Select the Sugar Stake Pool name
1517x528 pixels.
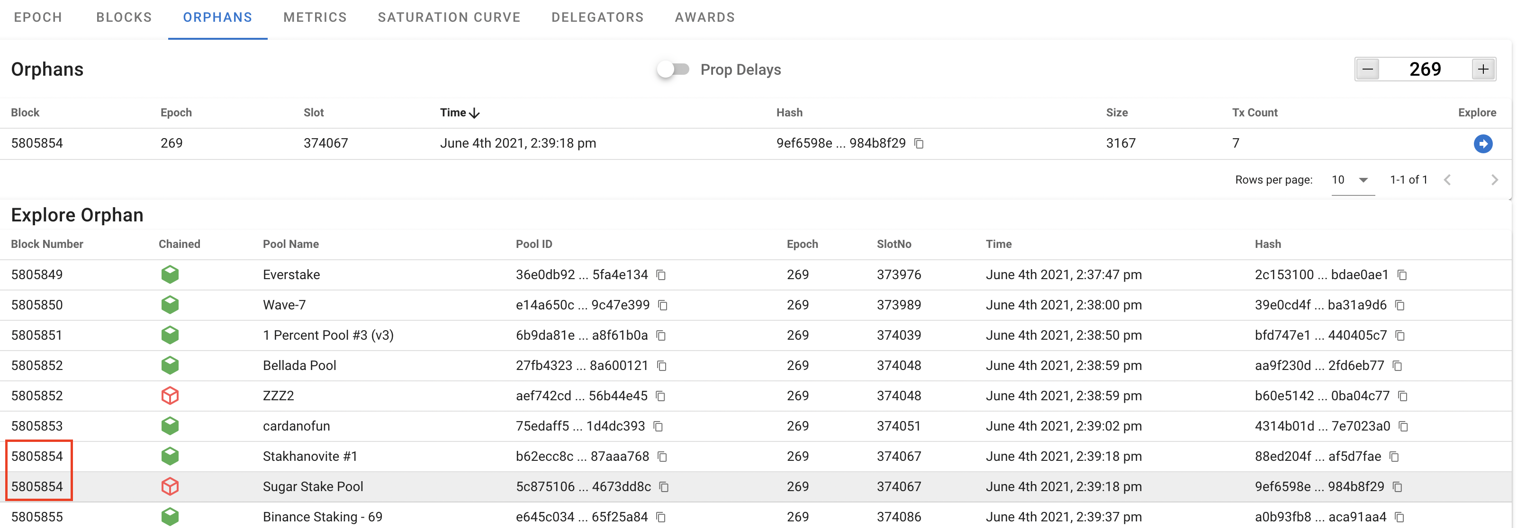[x=313, y=486]
